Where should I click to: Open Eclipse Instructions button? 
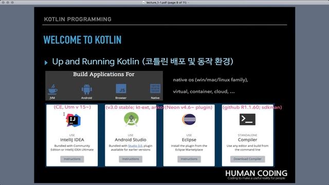pos(189,159)
